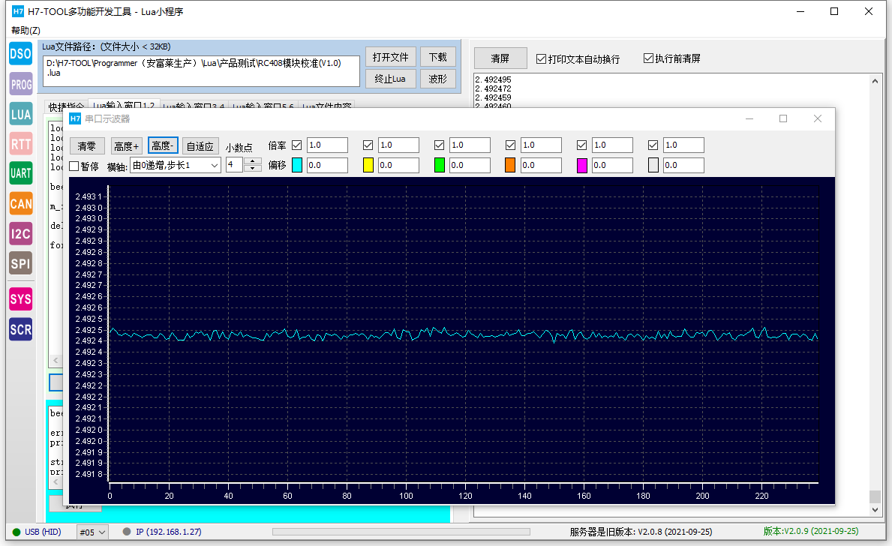Screen dimensions: 892x546
Task: Pick the white channel color swatch
Action: [653, 166]
